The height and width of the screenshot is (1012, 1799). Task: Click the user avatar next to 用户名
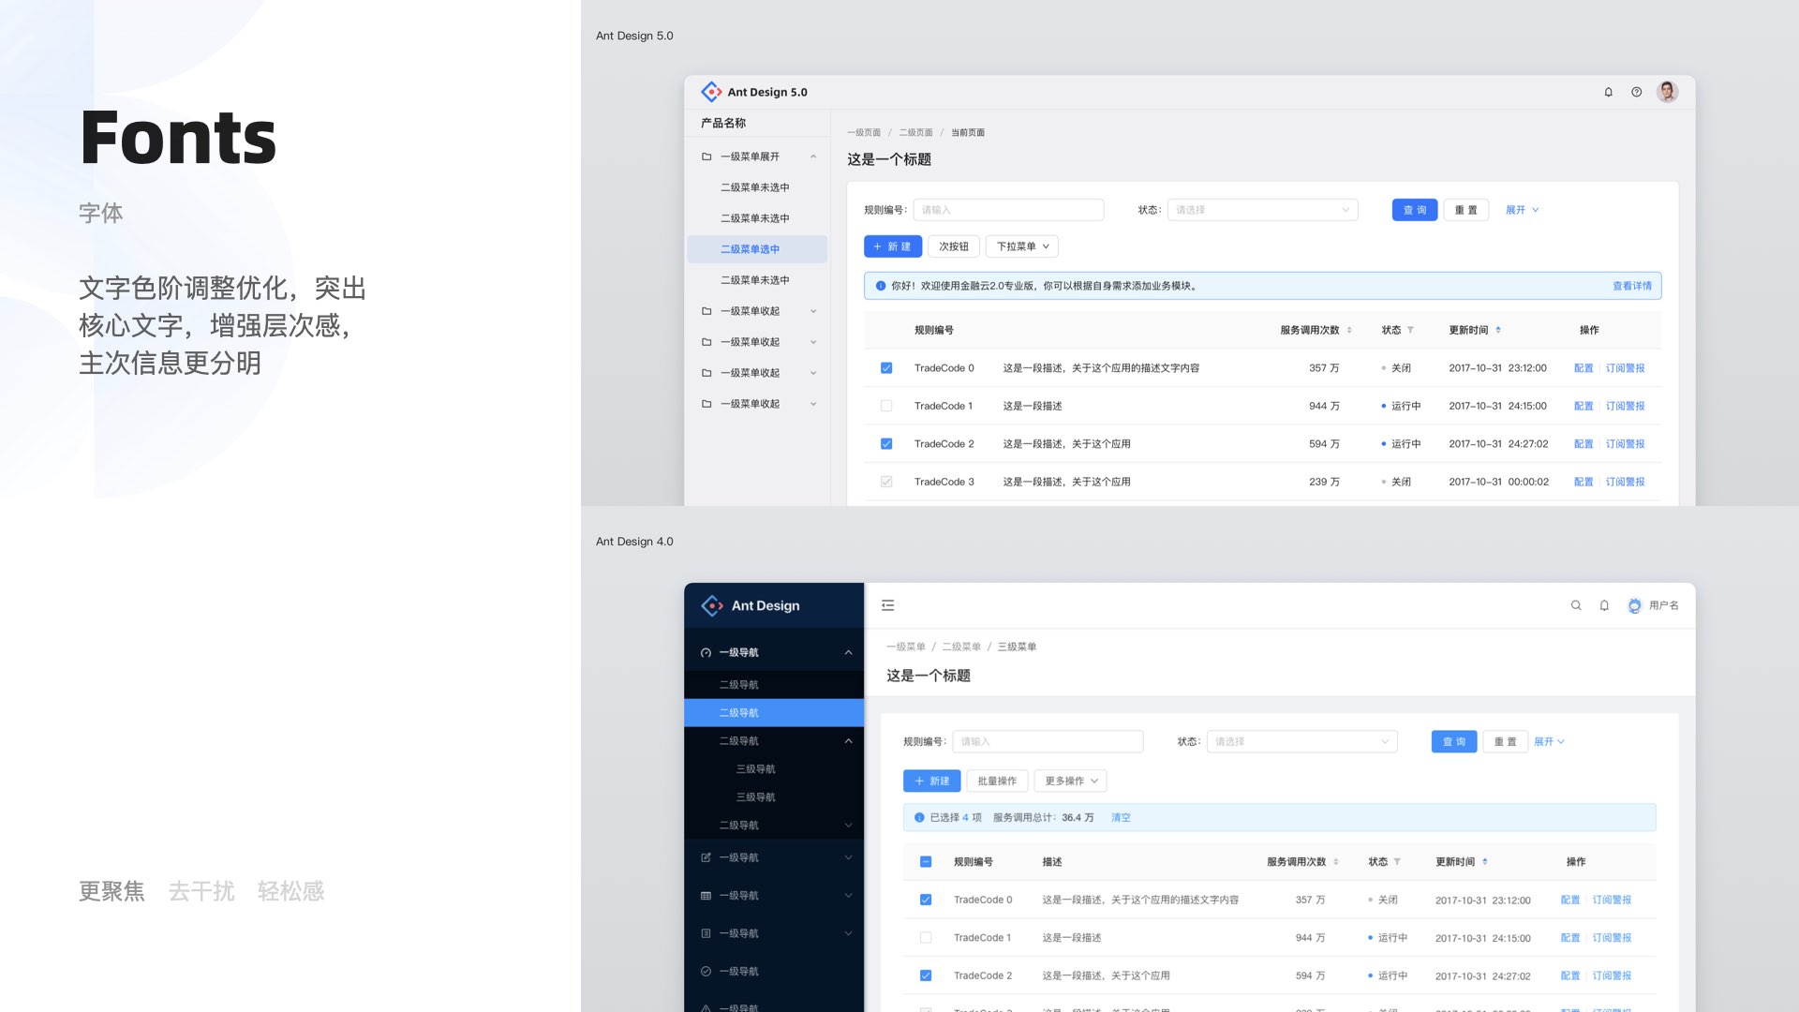[1634, 605]
